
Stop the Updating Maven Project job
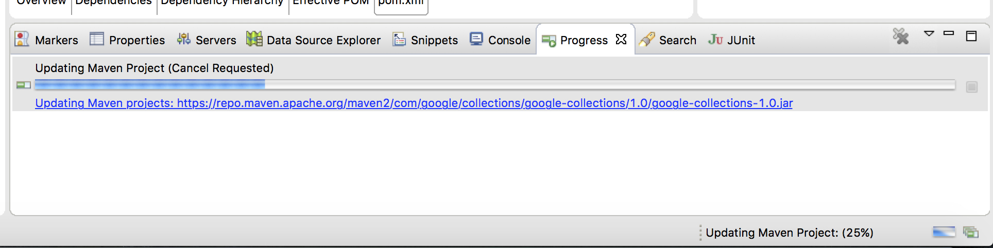[972, 87]
